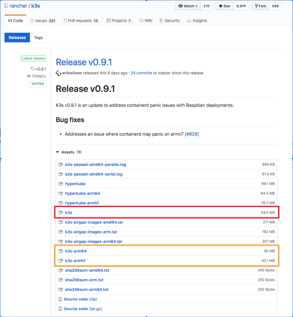
Task: View the 8,974 stargazers count
Action: pyautogui.click(x=241, y=6)
